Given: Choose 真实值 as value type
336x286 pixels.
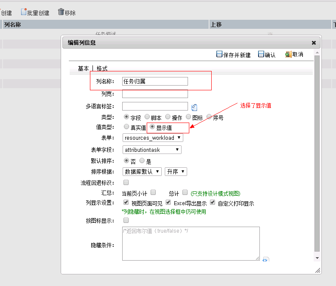Looking at the screenshot, I should (x=126, y=126).
